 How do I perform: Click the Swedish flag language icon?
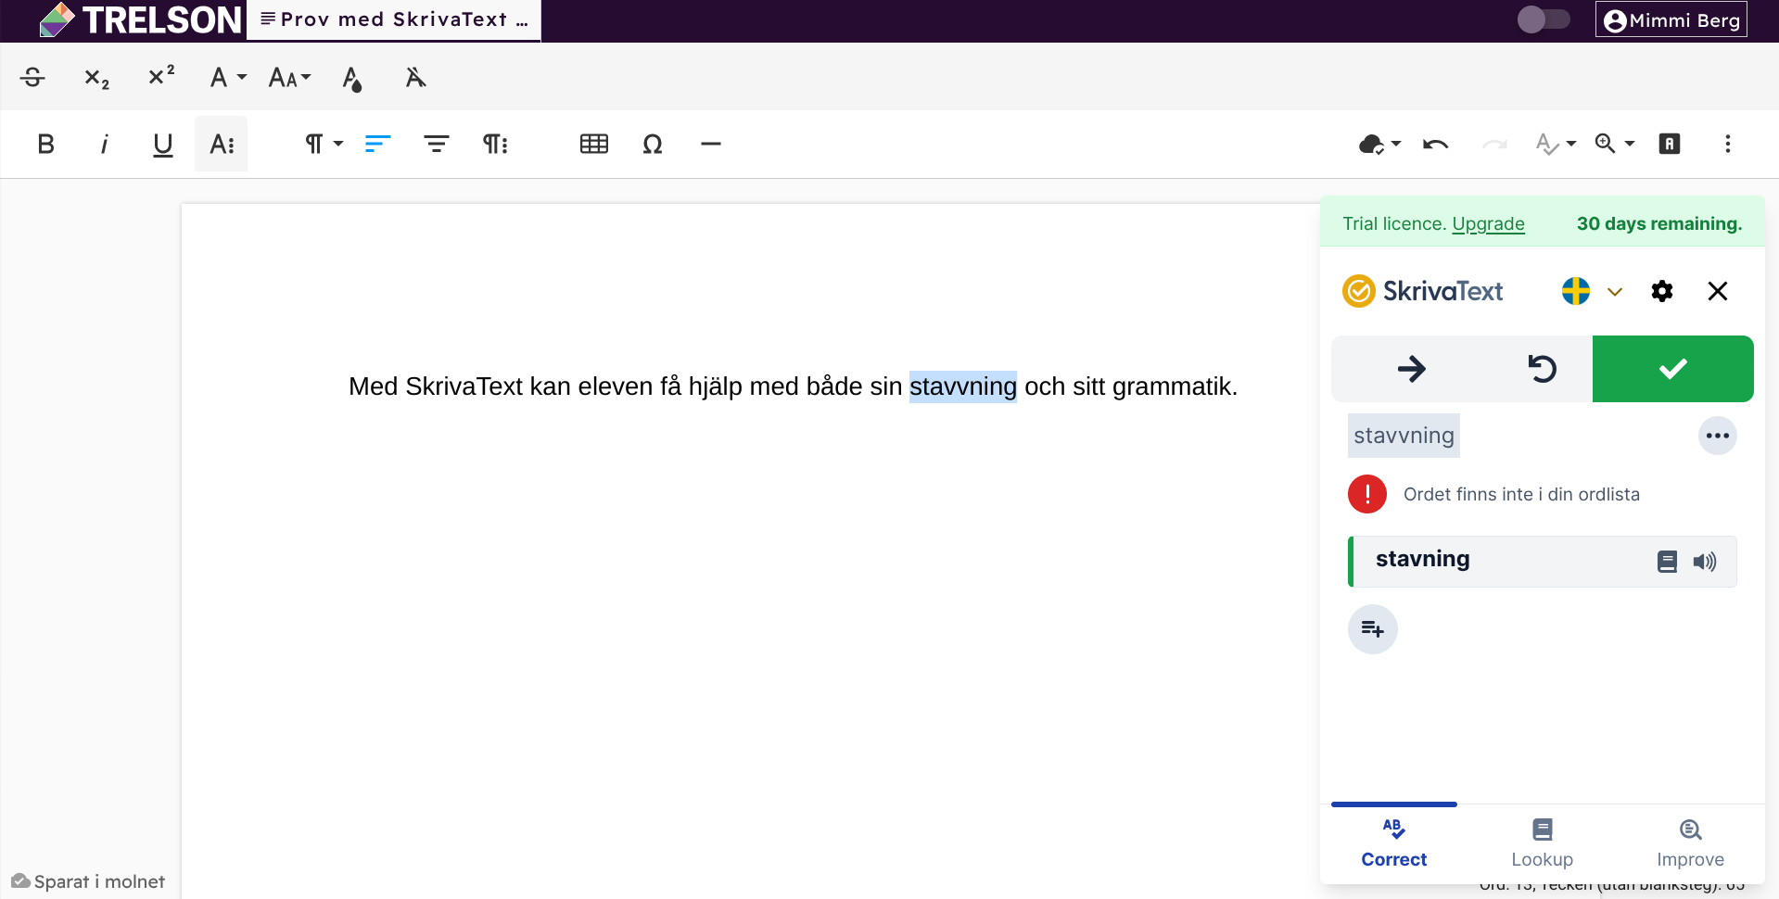coord(1576,291)
